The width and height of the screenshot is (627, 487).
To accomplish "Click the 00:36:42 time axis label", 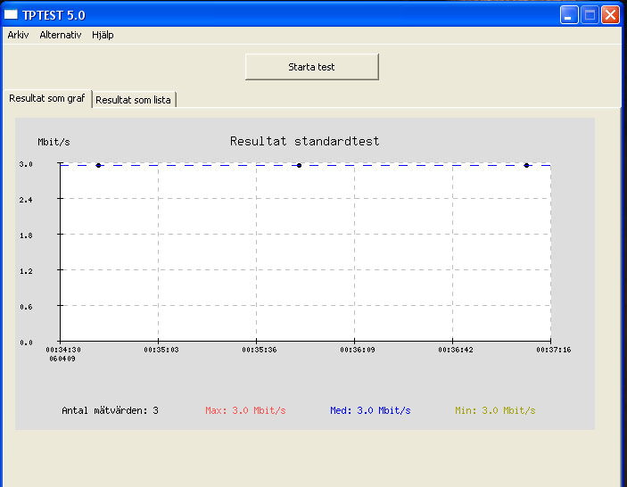I will (x=456, y=350).
